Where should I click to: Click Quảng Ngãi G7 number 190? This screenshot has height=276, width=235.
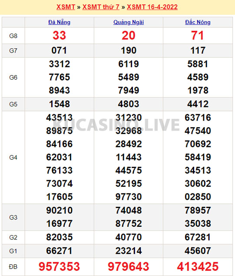point(129,50)
